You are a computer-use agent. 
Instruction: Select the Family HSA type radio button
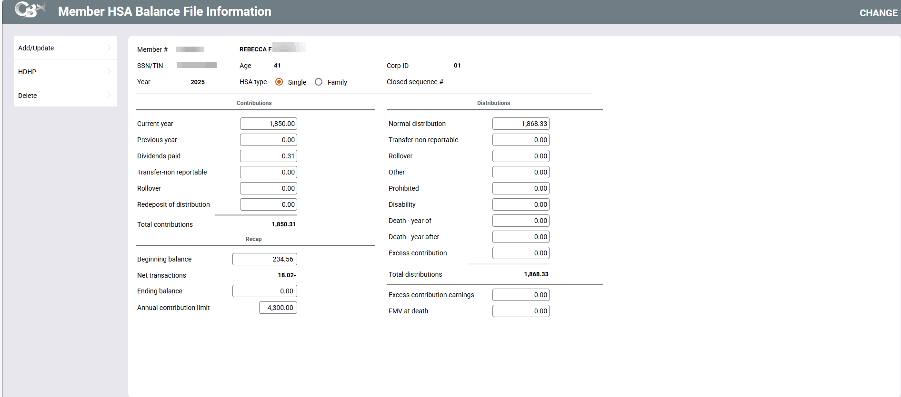319,82
